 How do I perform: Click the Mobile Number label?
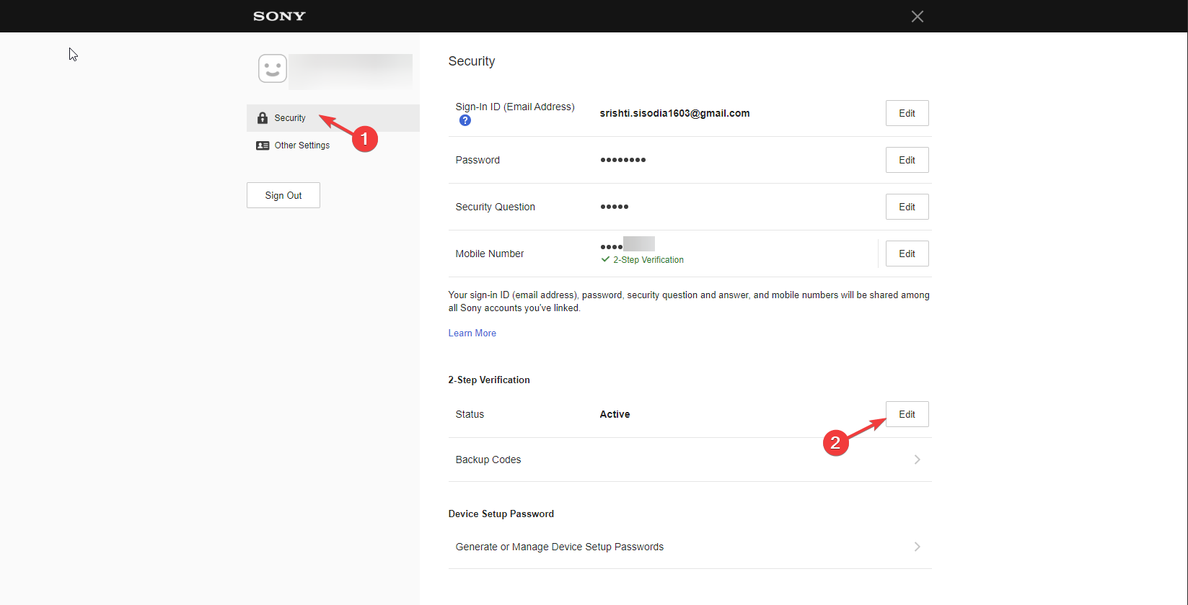[489, 254]
